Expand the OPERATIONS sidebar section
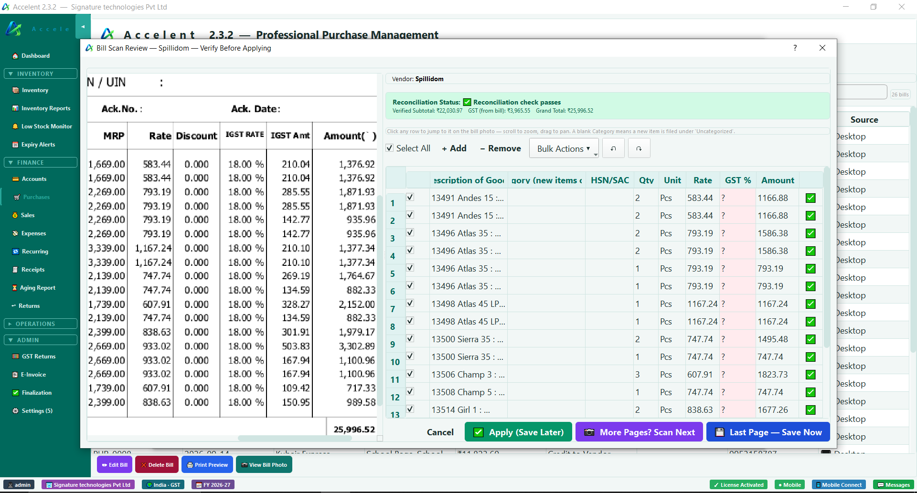The width and height of the screenshot is (917, 493). coord(40,324)
